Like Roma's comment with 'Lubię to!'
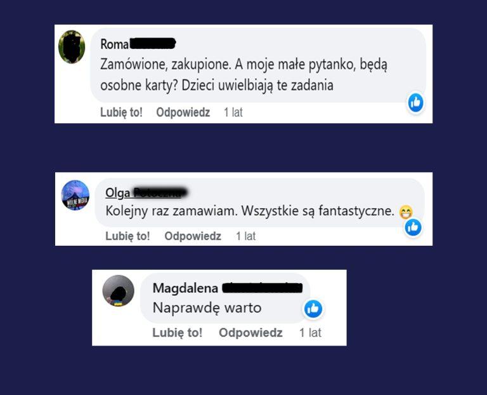Screen dimensions: 487x395 pos(121,112)
